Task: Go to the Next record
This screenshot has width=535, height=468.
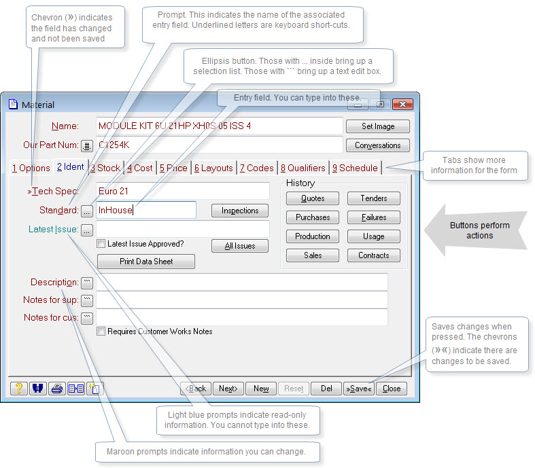Action: click(228, 389)
